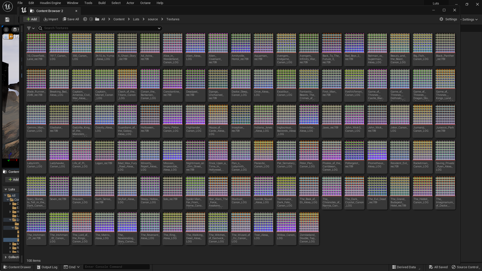Open the Select menu
The image size is (482, 271).
(x=116, y=3)
